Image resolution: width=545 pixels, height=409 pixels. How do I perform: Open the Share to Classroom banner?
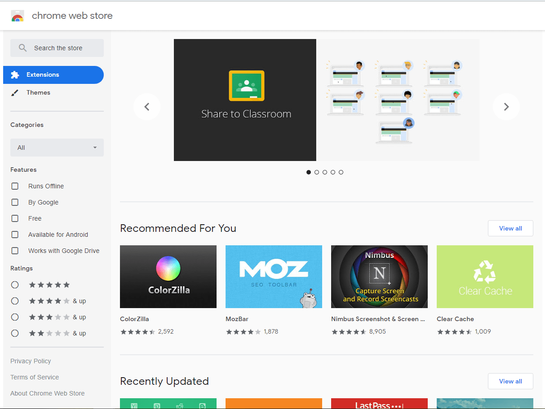(326, 100)
